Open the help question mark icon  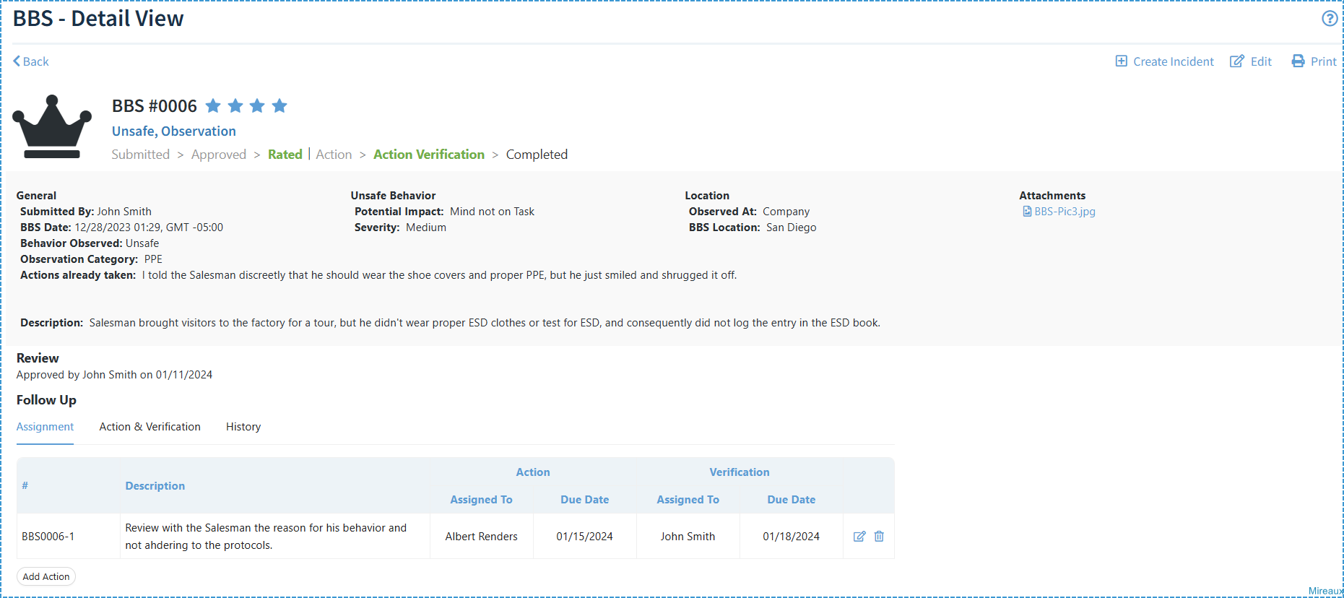(1330, 19)
